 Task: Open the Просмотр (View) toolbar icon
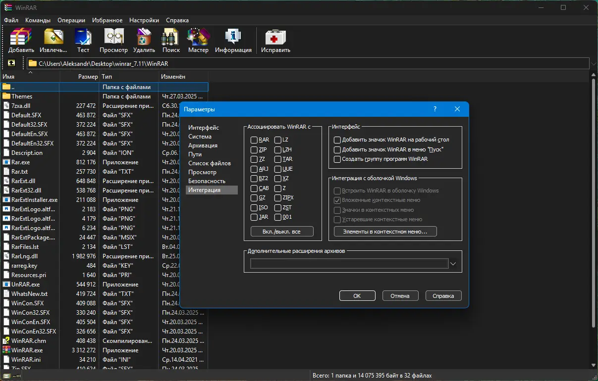[113, 40]
